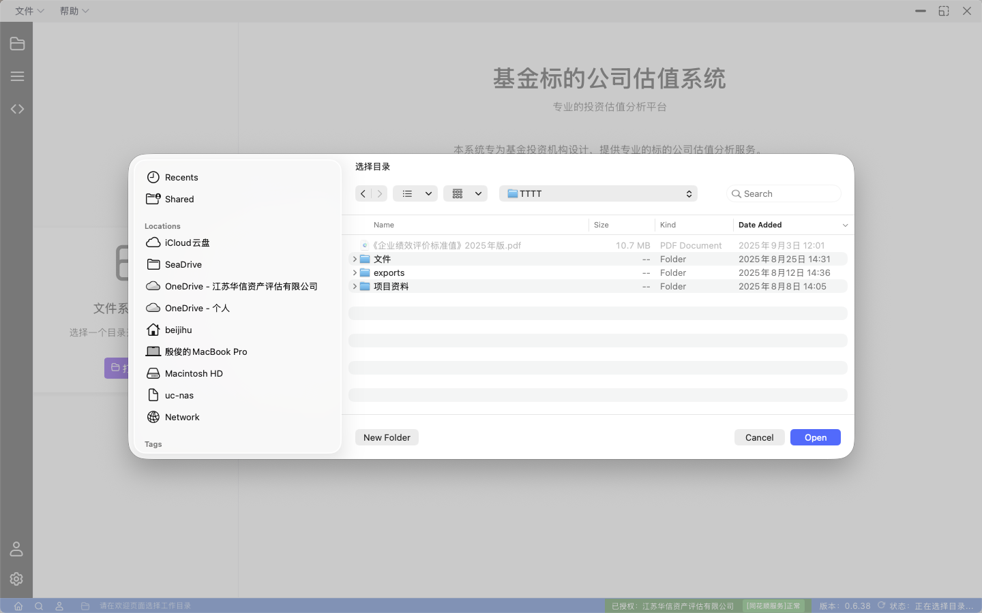The image size is (982, 613).
Task: Open the code brackets icon in sidebar
Action: pyautogui.click(x=17, y=109)
